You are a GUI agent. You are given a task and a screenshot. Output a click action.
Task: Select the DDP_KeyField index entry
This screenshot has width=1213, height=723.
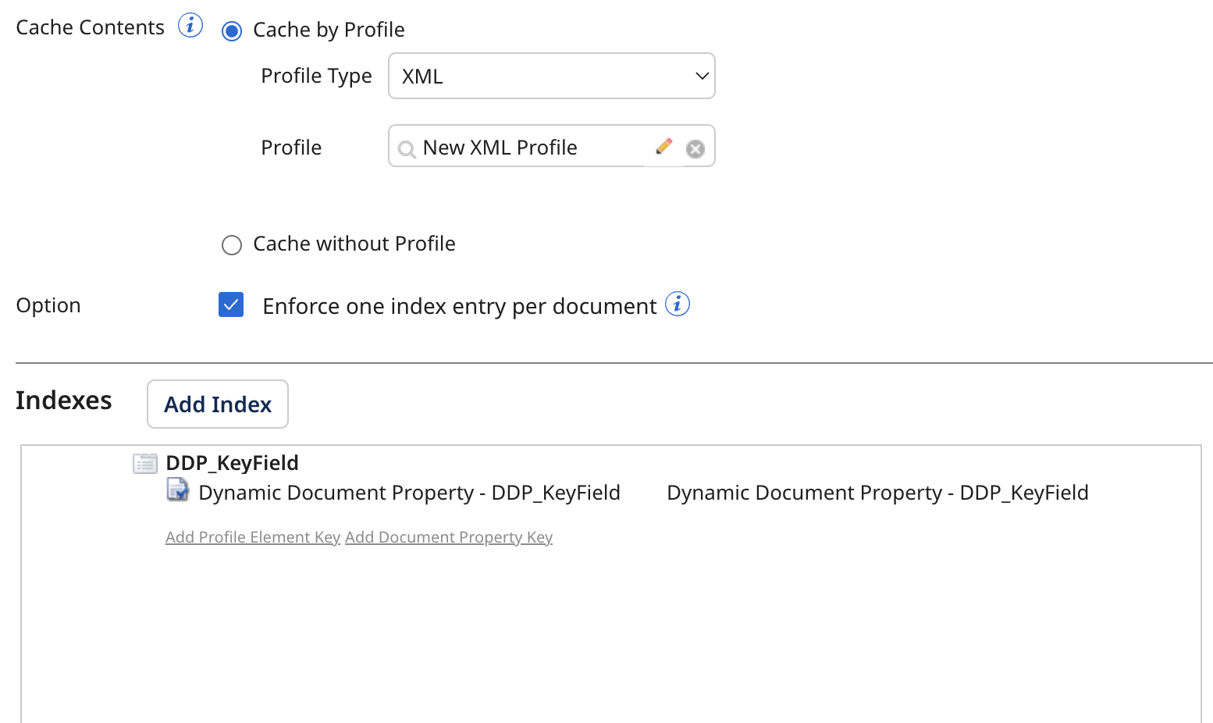(232, 462)
